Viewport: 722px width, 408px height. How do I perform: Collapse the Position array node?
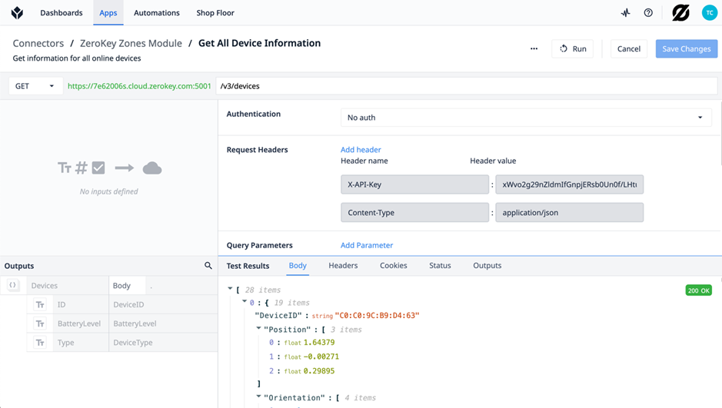pyautogui.click(x=259, y=328)
